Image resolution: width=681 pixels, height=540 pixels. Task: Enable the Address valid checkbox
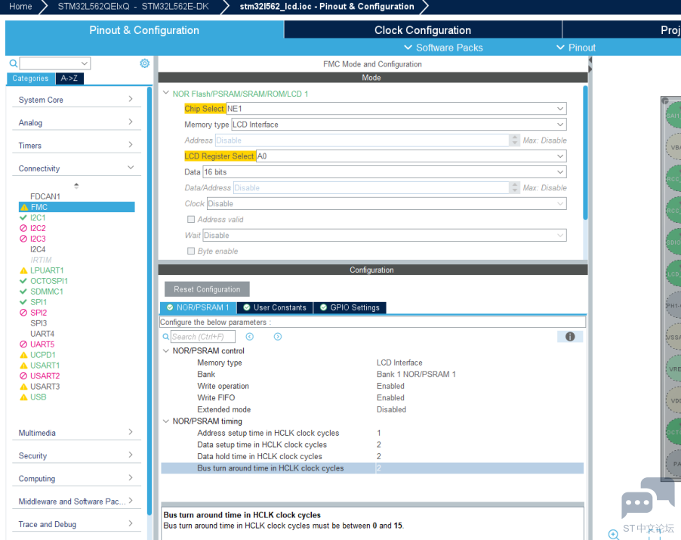191,219
